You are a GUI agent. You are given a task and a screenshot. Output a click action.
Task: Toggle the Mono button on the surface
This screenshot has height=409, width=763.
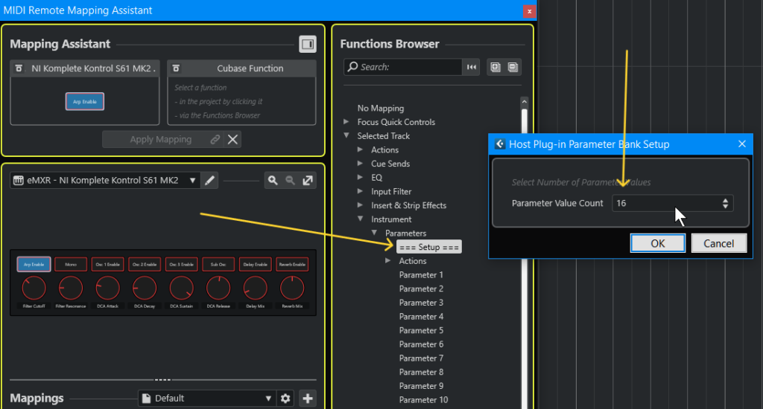point(71,264)
